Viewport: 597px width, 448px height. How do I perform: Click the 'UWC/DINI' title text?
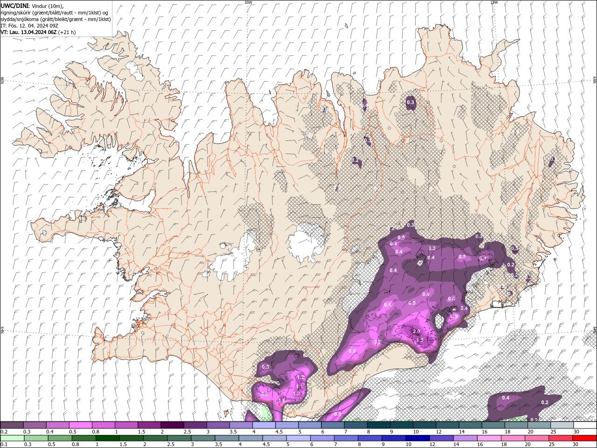click(14, 6)
